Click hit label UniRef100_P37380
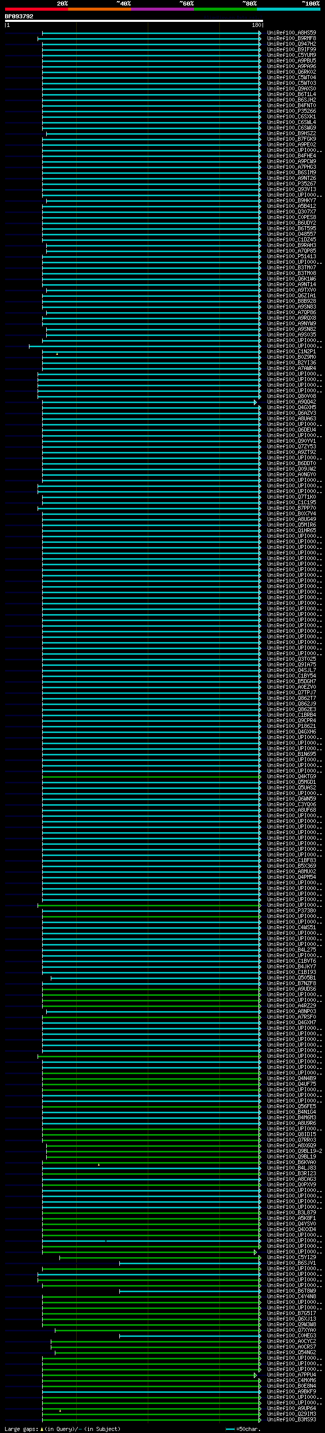The height and width of the screenshot is (1433, 325). [291, 910]
